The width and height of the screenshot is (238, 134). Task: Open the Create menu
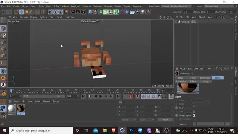(16, 6)
